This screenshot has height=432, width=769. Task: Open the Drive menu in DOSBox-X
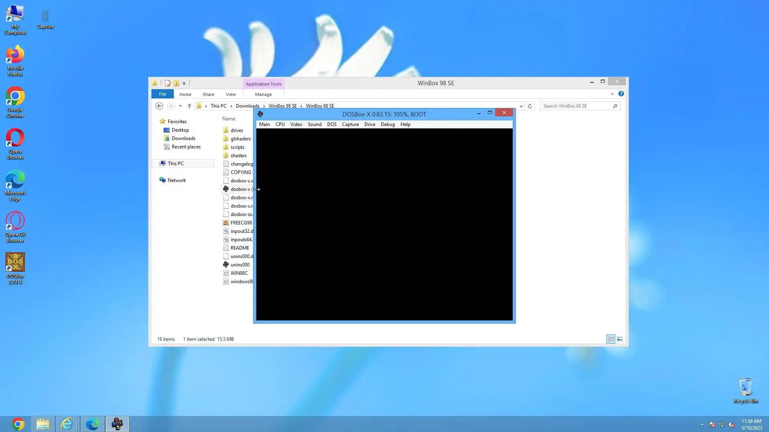click(x=369, y=124)
